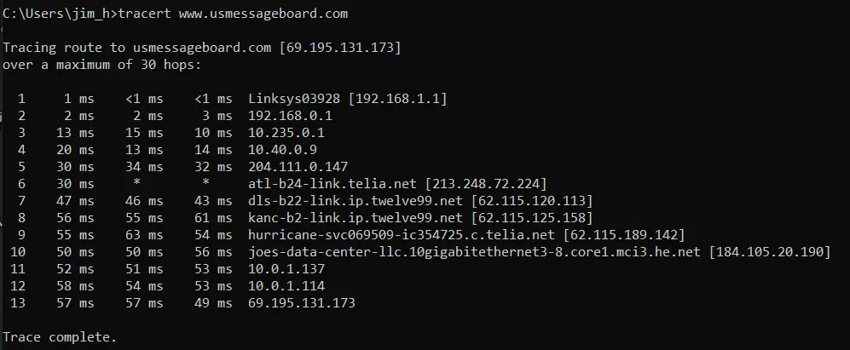
Task: Click the "Trace complete." message
Action: click(x=60, y=337)
